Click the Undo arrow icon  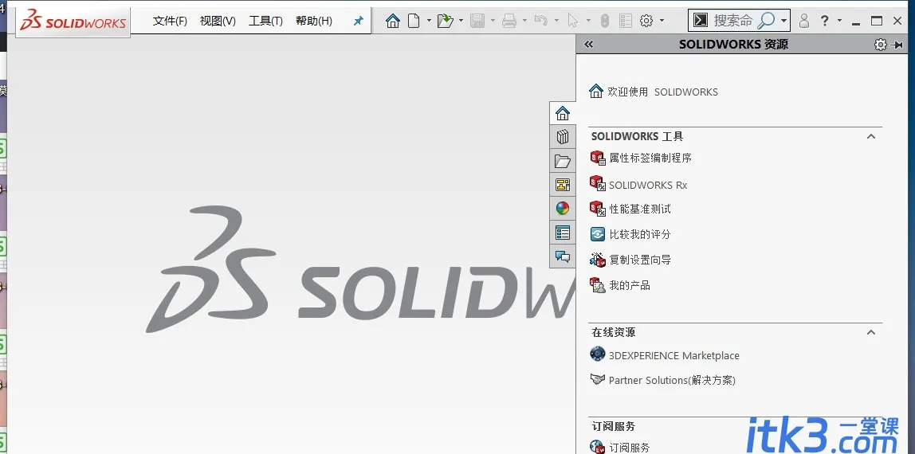coord(541,21)
